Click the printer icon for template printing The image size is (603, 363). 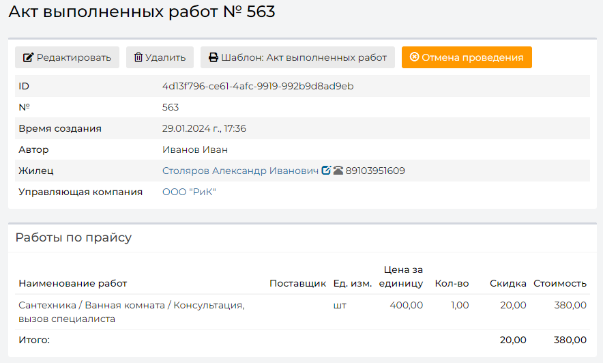point(214,57)
